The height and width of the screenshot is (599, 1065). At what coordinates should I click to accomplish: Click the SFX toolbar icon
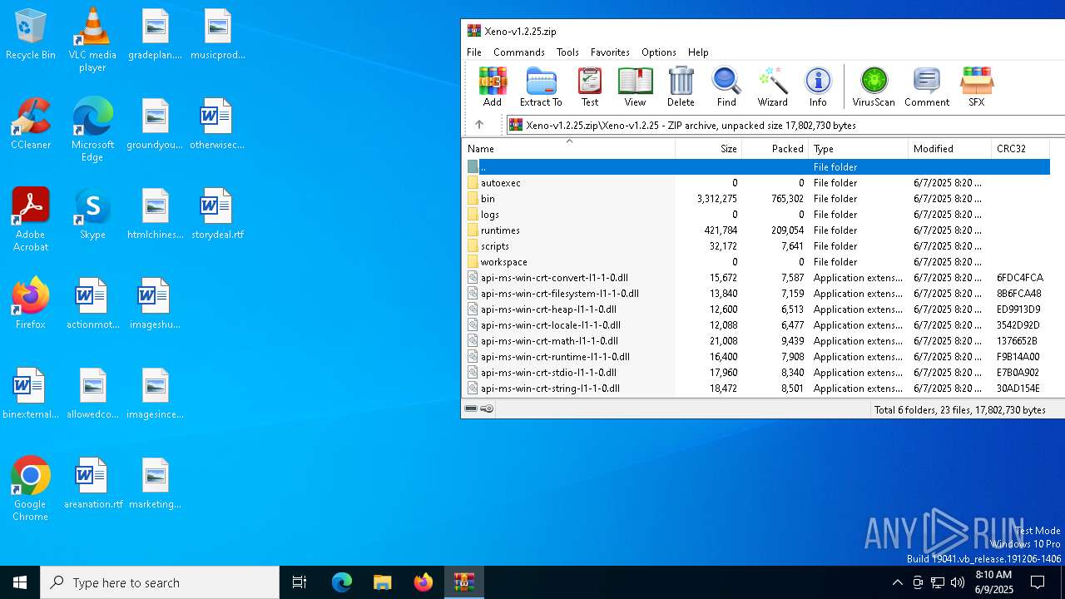click(x=976, y=87)
